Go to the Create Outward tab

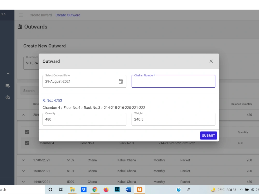click(68, 15)
